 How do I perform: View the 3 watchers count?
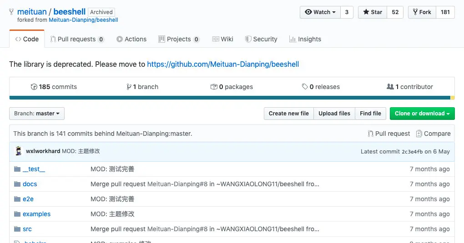click(347, 12)
